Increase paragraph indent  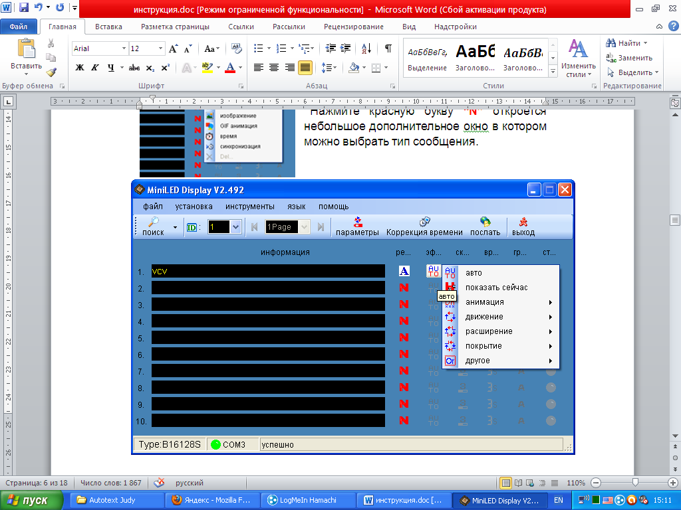tap(346, 48)
